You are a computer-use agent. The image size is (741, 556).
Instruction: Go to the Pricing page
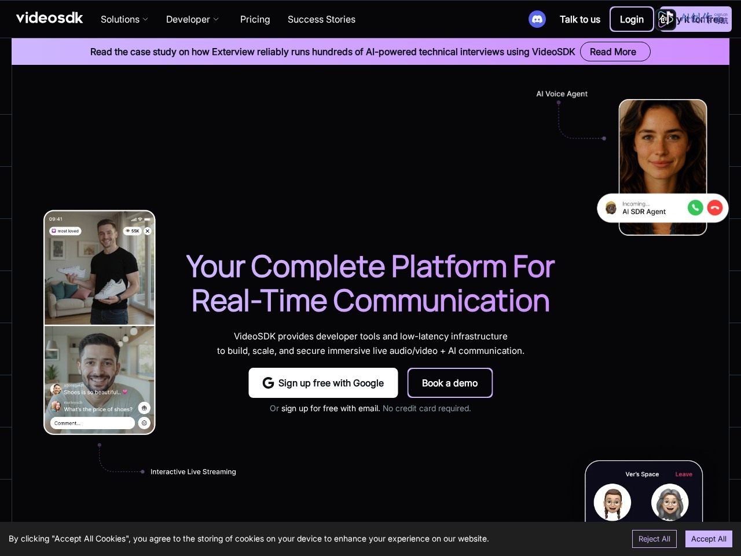pyautogui.click(x=255, y=19)
